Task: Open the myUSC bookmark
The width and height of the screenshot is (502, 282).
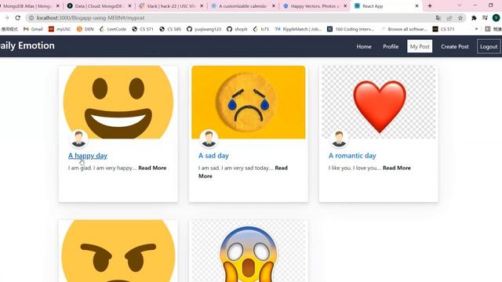Action: [x=60, y=29]
